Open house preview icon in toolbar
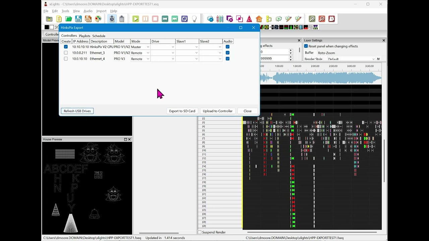429x241 pixels. [x=259, y=19]
